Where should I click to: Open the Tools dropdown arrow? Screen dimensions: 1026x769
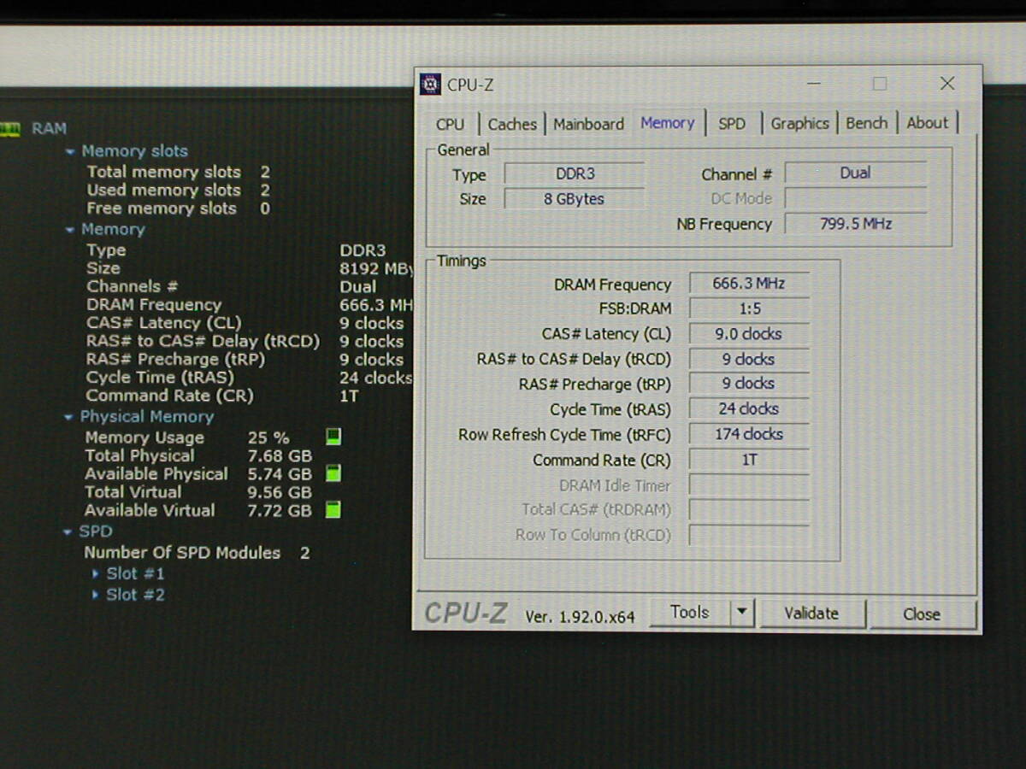(x=741, y=613)
